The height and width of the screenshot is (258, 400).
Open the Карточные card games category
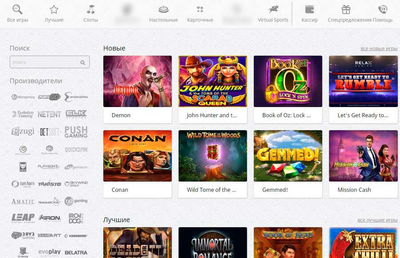(200, 14)
